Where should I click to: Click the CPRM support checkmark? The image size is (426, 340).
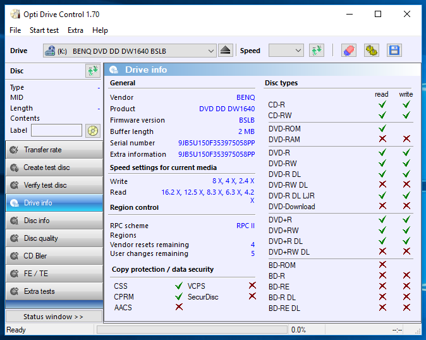click(x=179, y=296)
